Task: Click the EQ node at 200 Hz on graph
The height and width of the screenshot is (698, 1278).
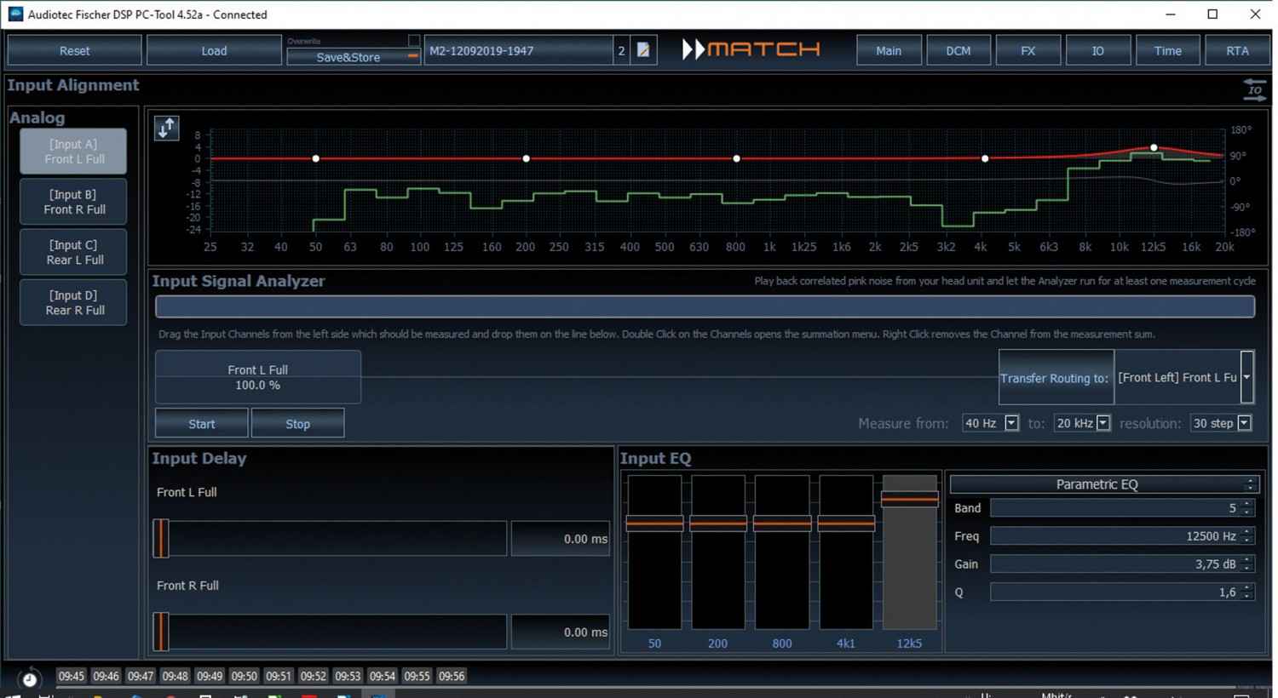Action: click(x=527, y=158)
